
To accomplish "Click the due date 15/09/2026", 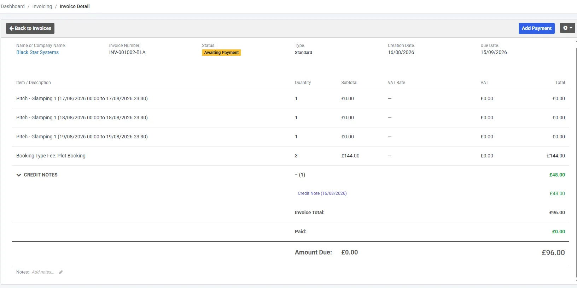I will tap(494, 52).
